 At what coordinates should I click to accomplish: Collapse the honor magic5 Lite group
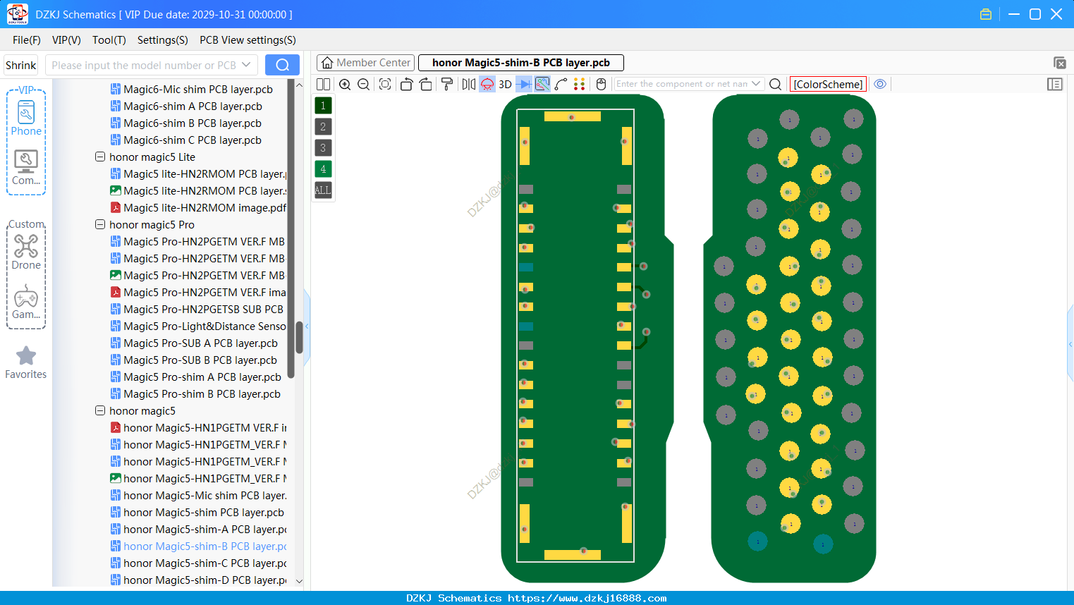click(100, 157)
